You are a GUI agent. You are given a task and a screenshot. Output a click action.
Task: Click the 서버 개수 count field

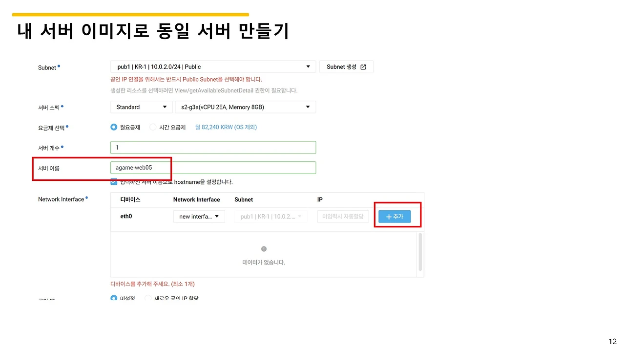[213, 147]
